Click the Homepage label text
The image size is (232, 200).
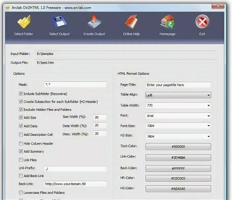167,34
